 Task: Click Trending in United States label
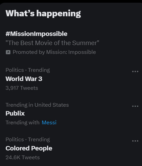(37, 105)
